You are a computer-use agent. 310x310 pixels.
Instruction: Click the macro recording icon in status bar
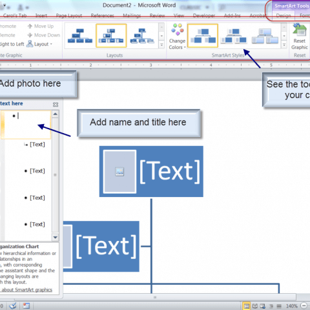pyautogui.click(x=26, y=305)
